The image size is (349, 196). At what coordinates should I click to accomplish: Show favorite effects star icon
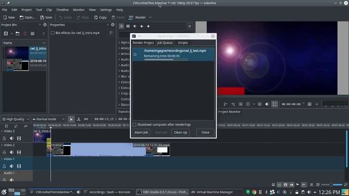[148, 26]
